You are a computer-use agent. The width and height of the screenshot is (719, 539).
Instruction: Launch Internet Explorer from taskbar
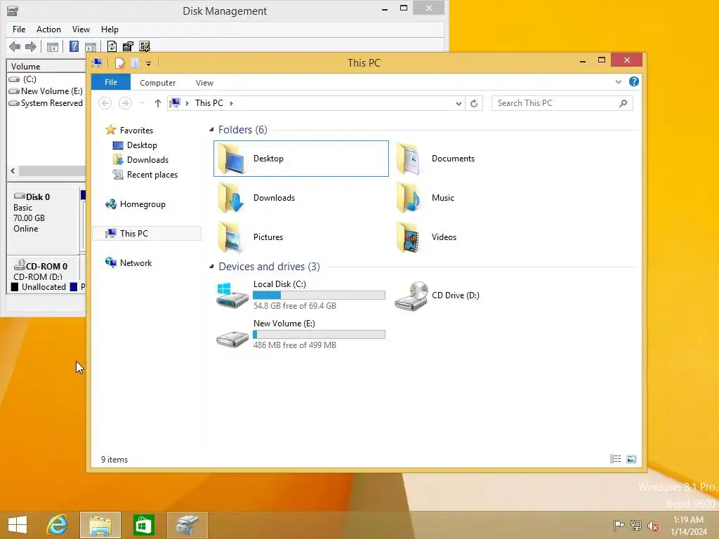58,525
